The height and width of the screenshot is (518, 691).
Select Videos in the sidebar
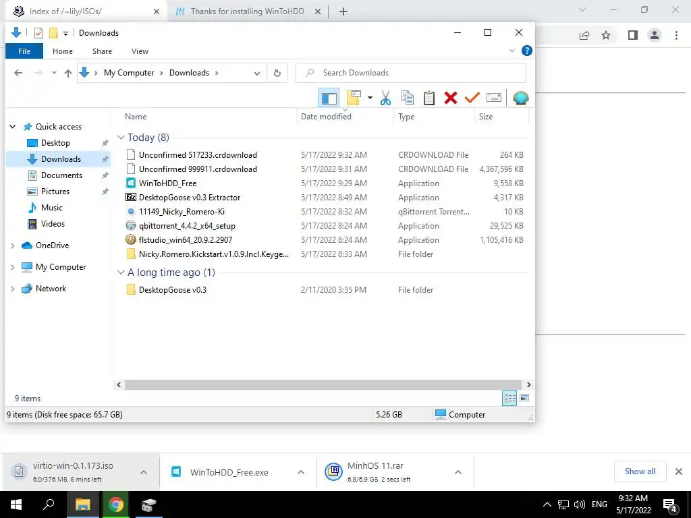(x=53, y=224)
